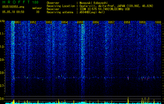Click the file name 0505180950.png

(x=13, y=7)
